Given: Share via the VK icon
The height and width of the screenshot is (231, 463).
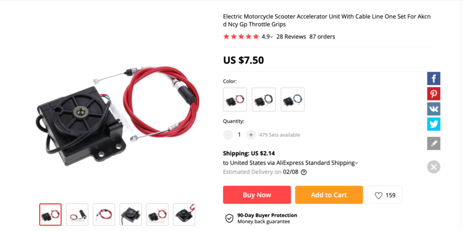Looking at the screenshot, I should [x=433, y=109].
